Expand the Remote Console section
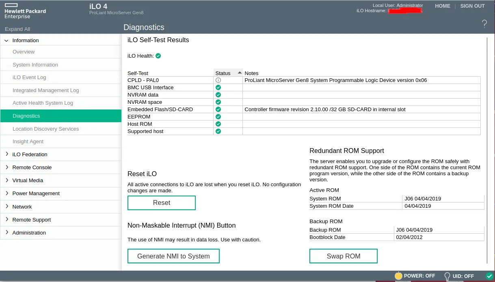The width and height of the screenshot is (495, 282). tap(6, 167)
